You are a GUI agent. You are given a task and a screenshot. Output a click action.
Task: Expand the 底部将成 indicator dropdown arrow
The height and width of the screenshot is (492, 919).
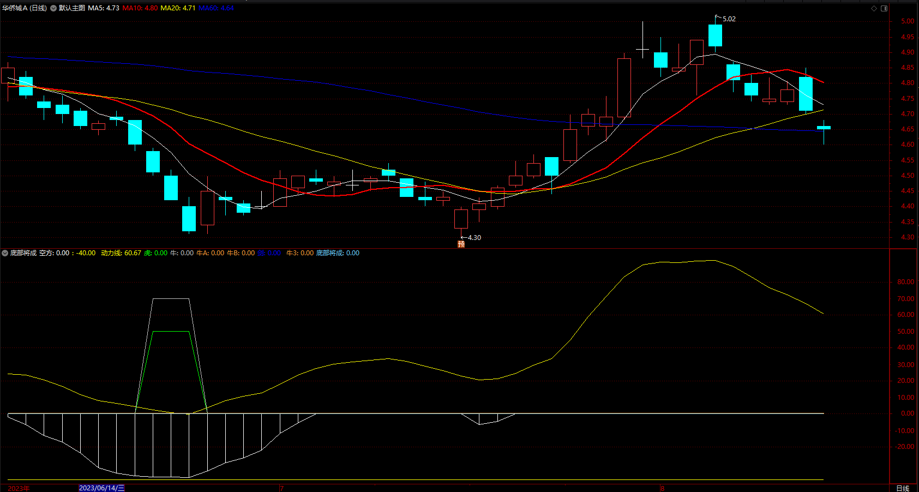[x=5, y=253]
